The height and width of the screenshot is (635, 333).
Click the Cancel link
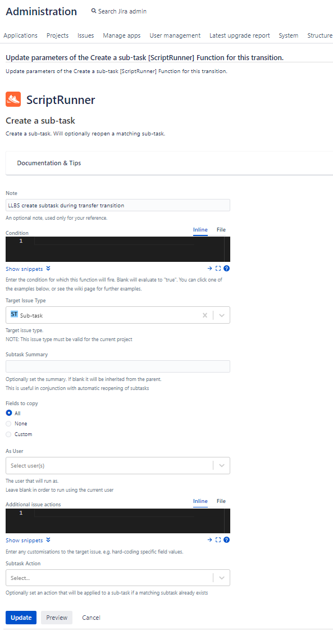point(91,618)
